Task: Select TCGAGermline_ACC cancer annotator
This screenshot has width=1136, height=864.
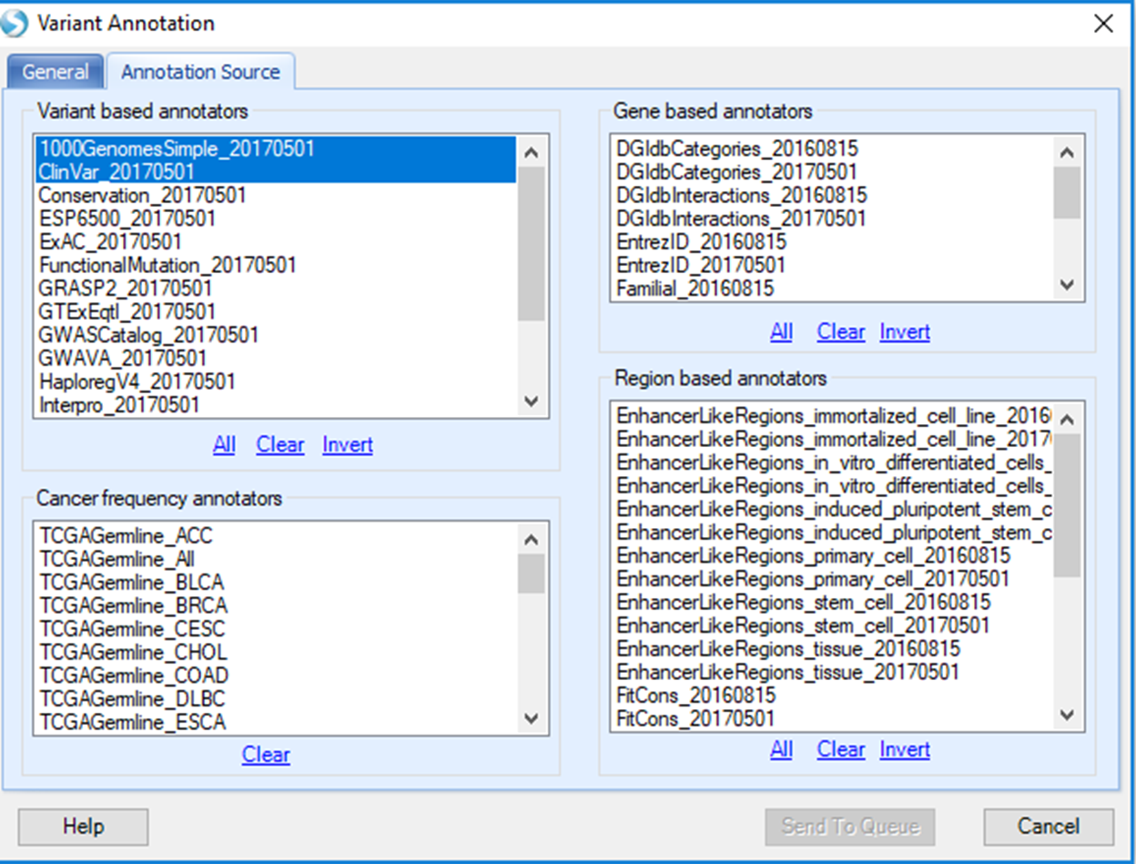Action: pos(276,536)
